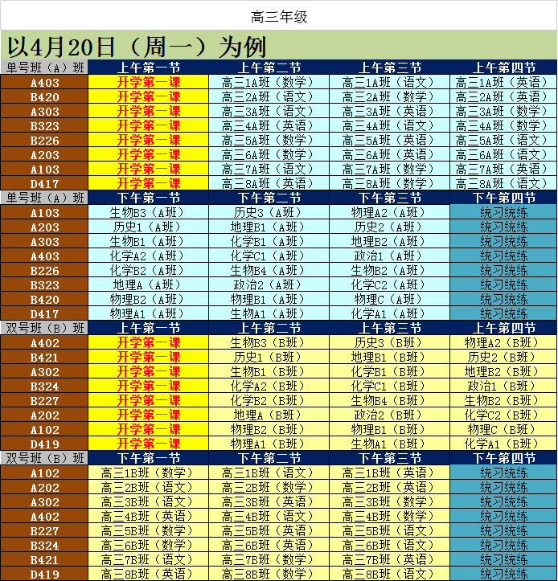Select the heading 以4月20日（周一）为例
This screenshot has width=558, height=581.
[137, 47]
